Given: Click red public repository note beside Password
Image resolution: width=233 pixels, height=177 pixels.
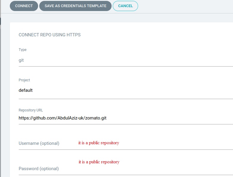Looking at the screenshot, I should click(99, 162).
